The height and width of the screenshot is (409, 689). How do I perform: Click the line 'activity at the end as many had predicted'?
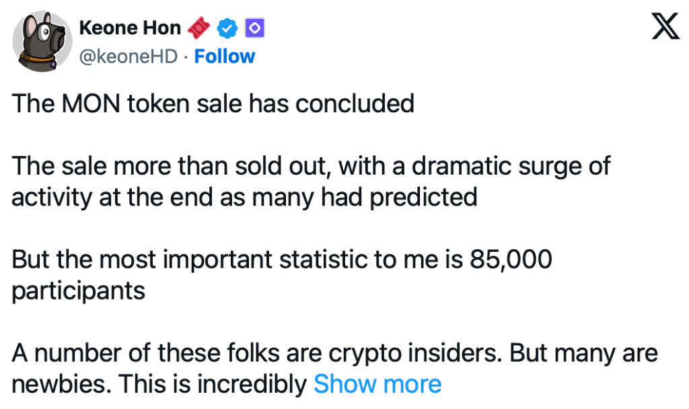click(x=245, y=197)
